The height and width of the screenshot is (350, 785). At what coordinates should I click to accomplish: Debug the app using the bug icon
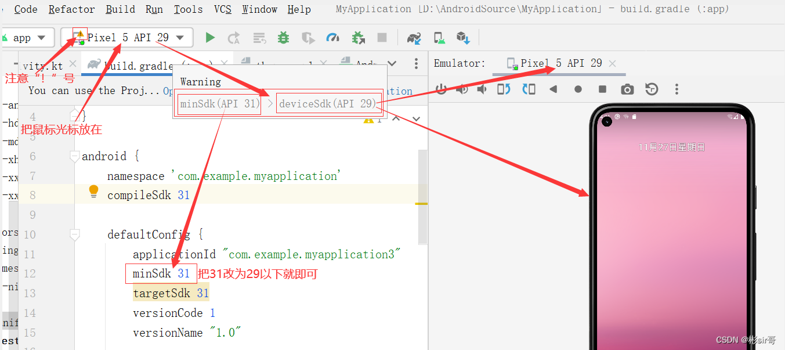coord(283,38)
